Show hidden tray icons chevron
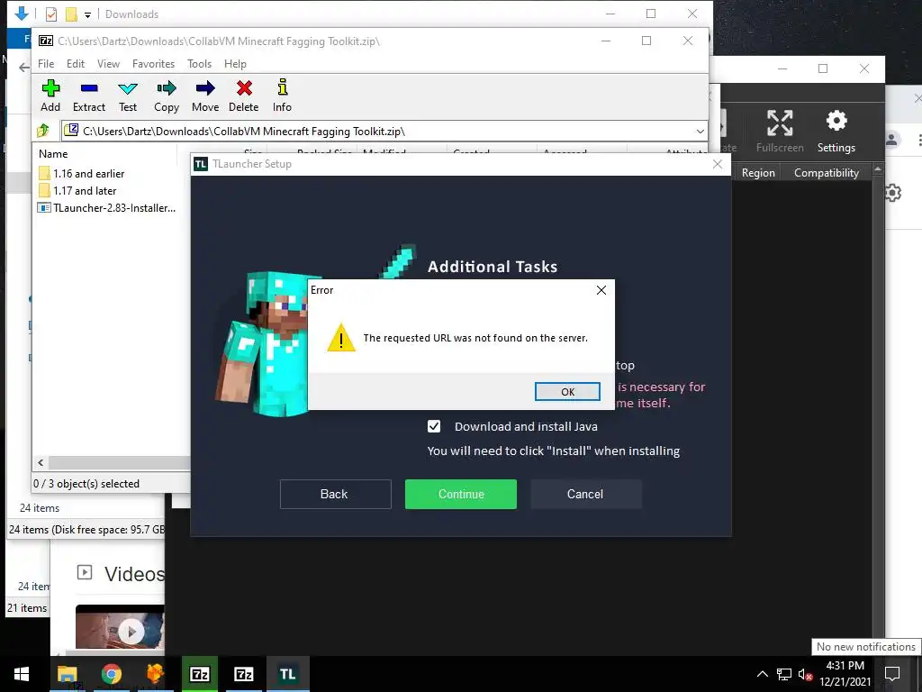 [x=762, y=674]
